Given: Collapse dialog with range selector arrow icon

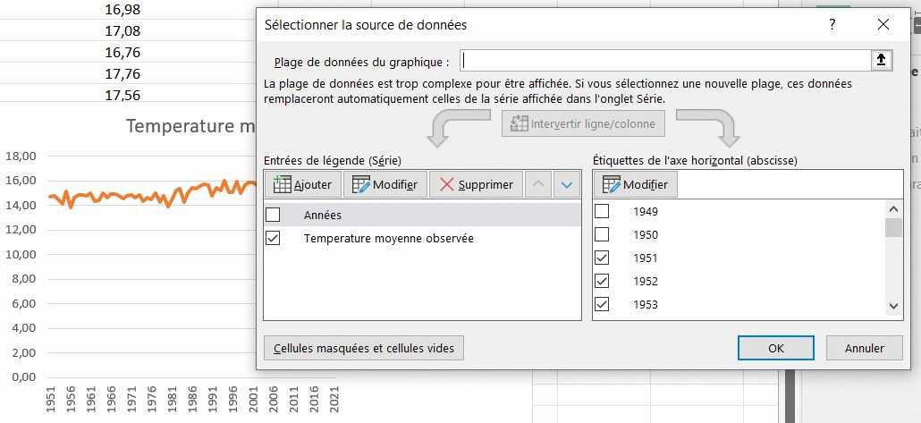Looking at the screenshot, I should 881,60.
